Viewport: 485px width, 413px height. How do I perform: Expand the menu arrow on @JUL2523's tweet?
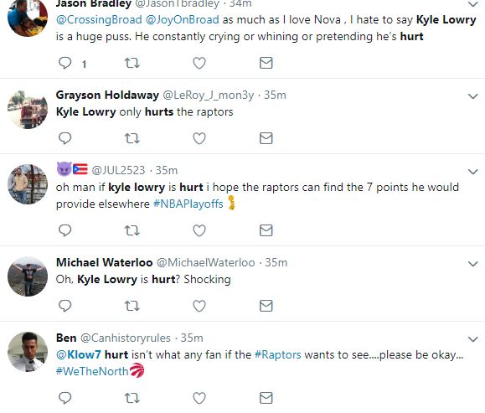pos(473,172)
